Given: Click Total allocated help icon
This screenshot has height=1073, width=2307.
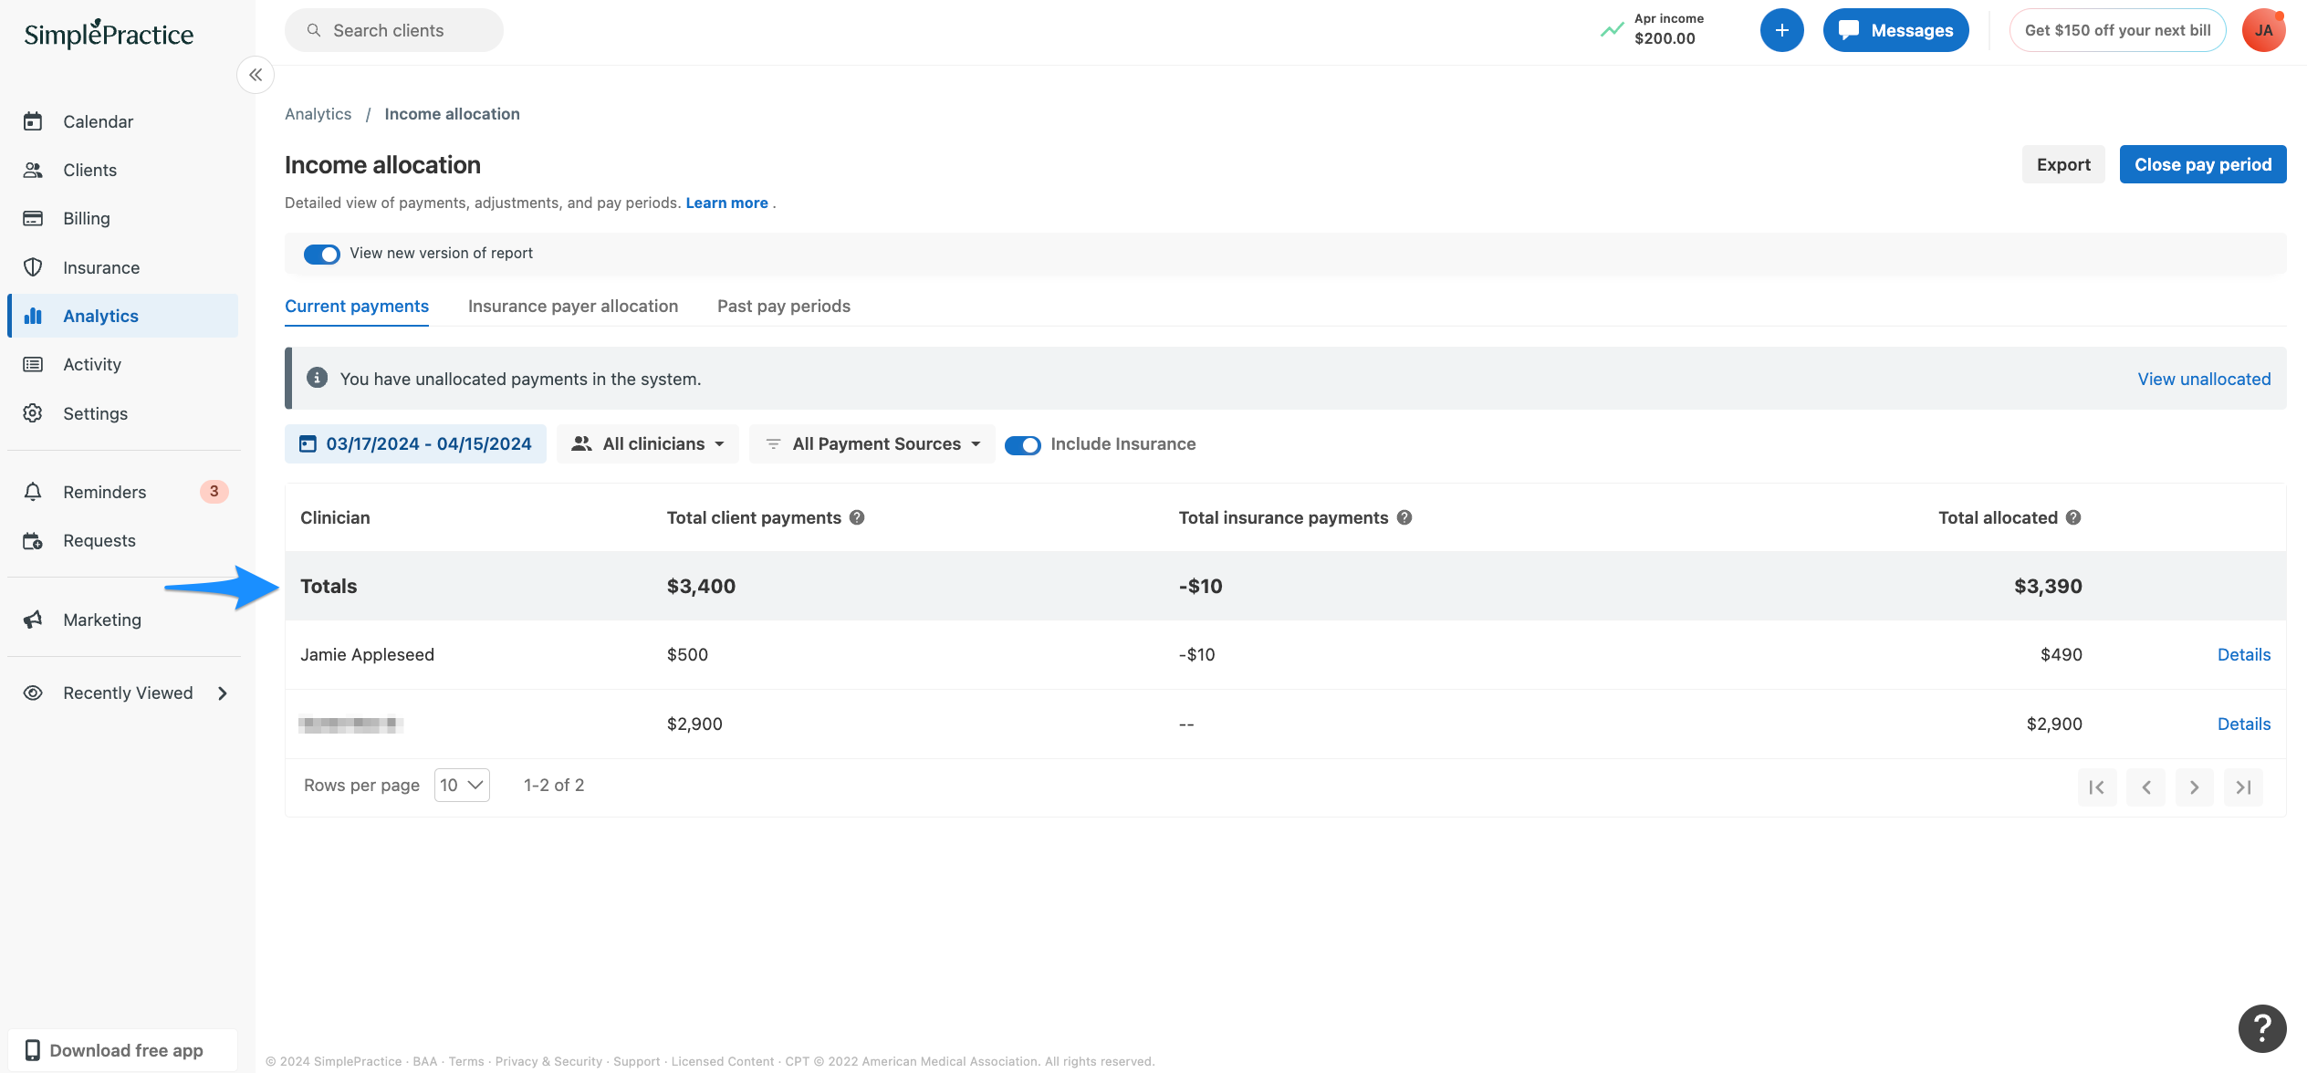Looking at the screenshot, I should [x=2073, y=517].
